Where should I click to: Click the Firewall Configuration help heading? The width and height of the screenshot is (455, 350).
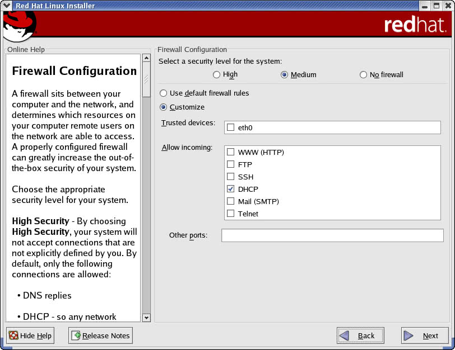(x=75, y=71)
